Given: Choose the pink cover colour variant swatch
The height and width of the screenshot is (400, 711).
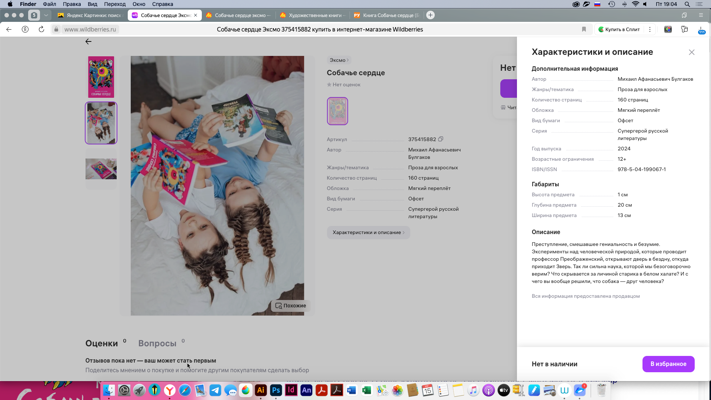Looking at the screenshot, I should point(337,111).
